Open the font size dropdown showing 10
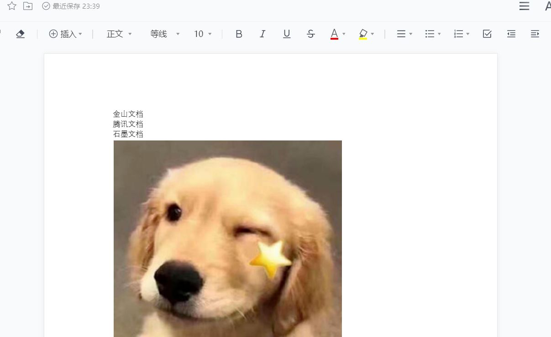Image resolution: width=551 pixels, height=337 pixels. [x=203, y=34]
